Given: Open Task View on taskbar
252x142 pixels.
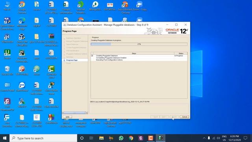Looking at the screenshot, I should click(91, 138).
